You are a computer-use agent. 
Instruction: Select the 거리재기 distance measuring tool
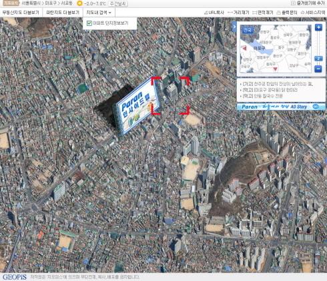(x=239, y=13)
